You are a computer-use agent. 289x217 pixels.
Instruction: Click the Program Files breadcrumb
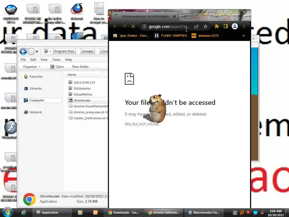click(x=64, y=51)
